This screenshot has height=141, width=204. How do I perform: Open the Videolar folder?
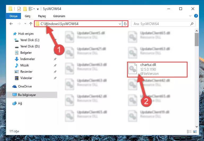(26, 78)
